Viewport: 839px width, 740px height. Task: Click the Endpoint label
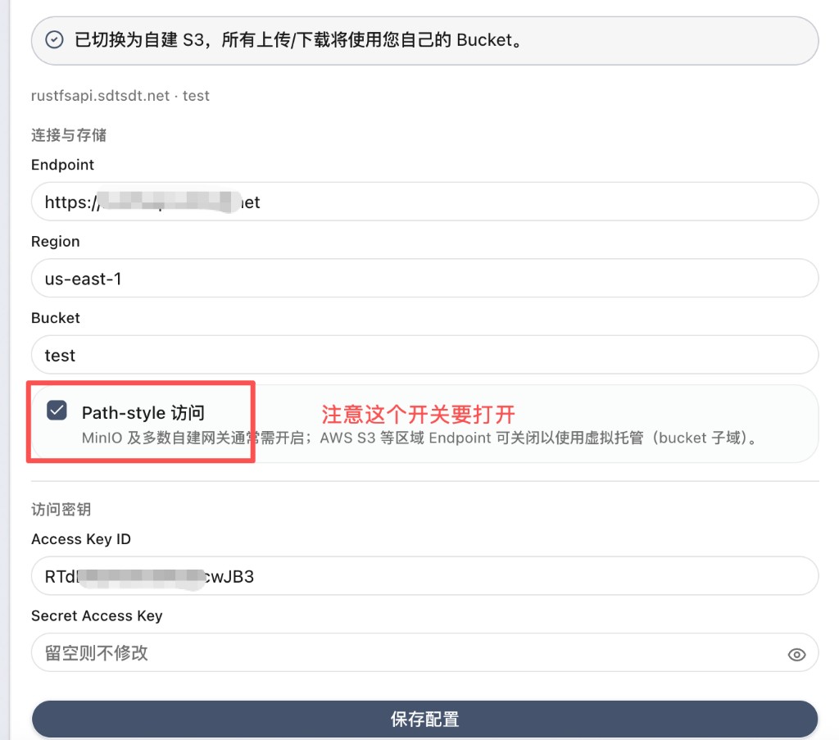point(62,165)
